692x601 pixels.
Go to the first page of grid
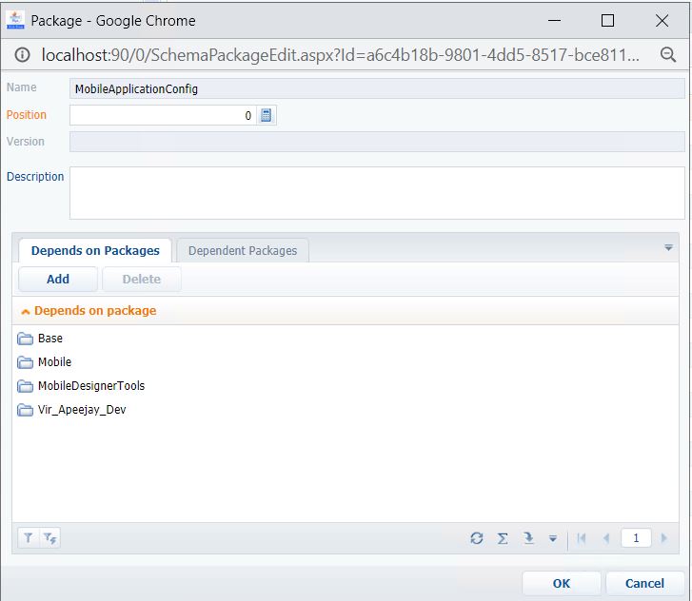pyautogui.click(x=582, y=538)
